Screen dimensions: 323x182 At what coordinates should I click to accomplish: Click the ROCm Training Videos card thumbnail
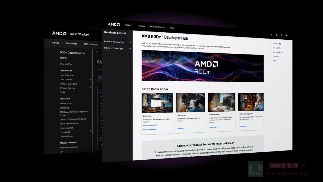click(x=251, y=102)
